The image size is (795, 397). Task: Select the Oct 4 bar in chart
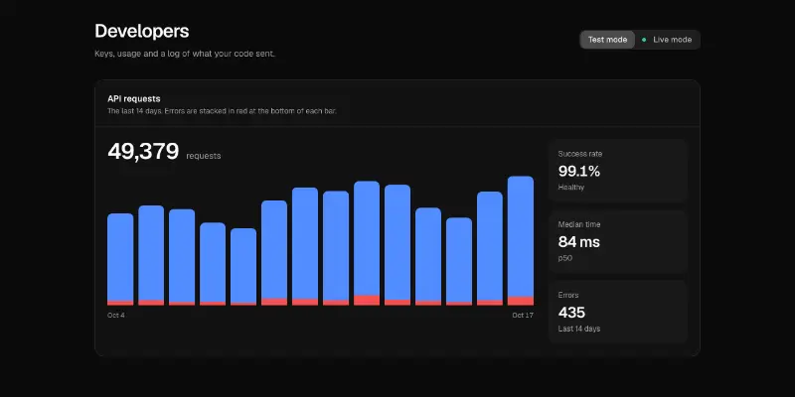click(120, 259)
